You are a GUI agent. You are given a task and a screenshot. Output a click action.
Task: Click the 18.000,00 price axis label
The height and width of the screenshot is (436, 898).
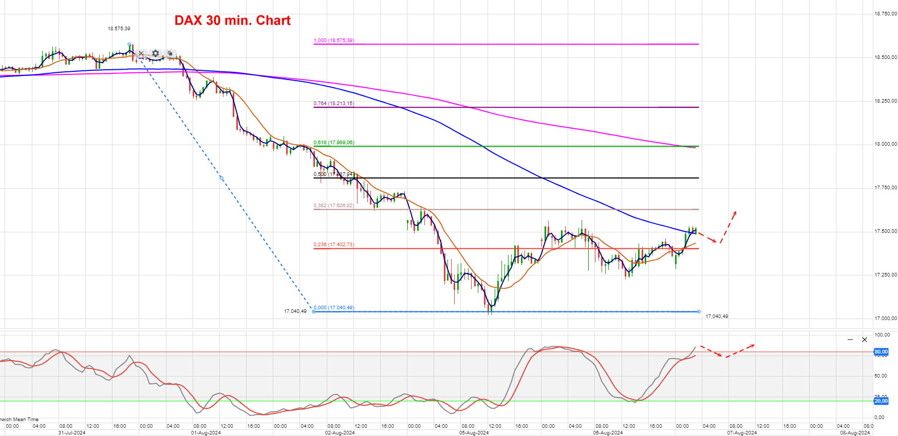tap(886, 144)
